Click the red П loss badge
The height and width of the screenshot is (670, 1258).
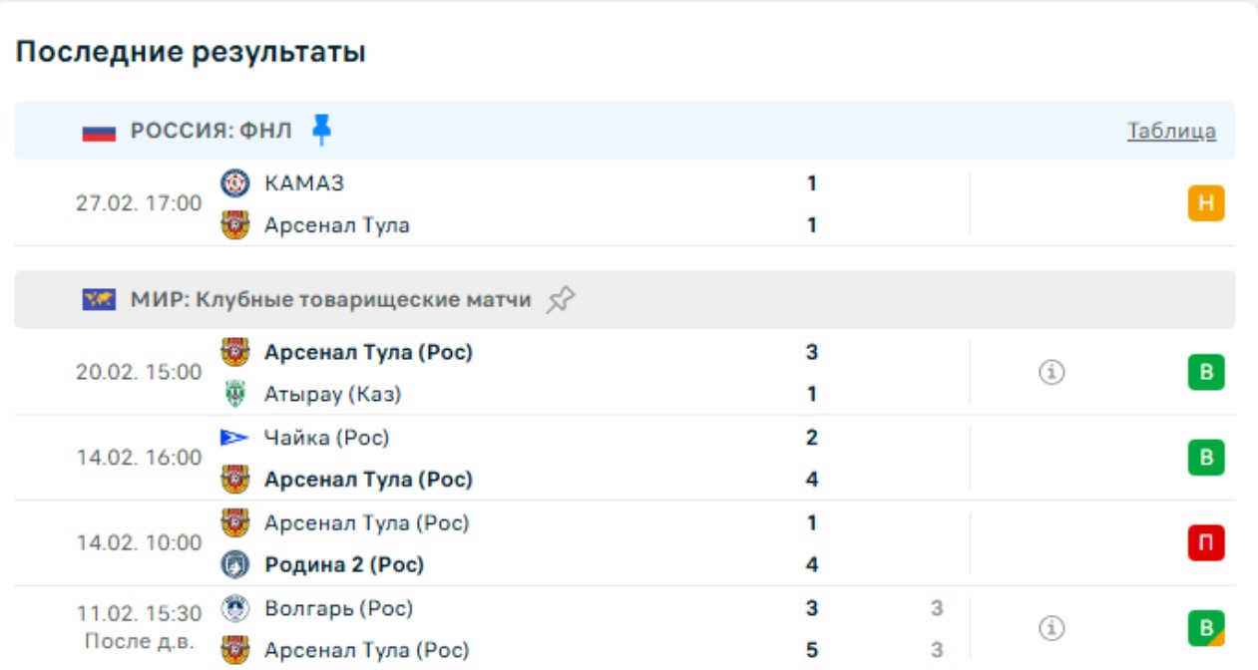tap(1205, 543)
